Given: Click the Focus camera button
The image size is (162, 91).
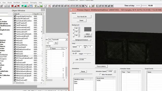Looking at the screenshot, I should pos(101,66).
